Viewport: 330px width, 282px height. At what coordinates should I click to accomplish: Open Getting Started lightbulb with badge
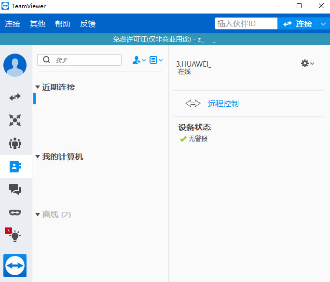click(x=15, y=236)
